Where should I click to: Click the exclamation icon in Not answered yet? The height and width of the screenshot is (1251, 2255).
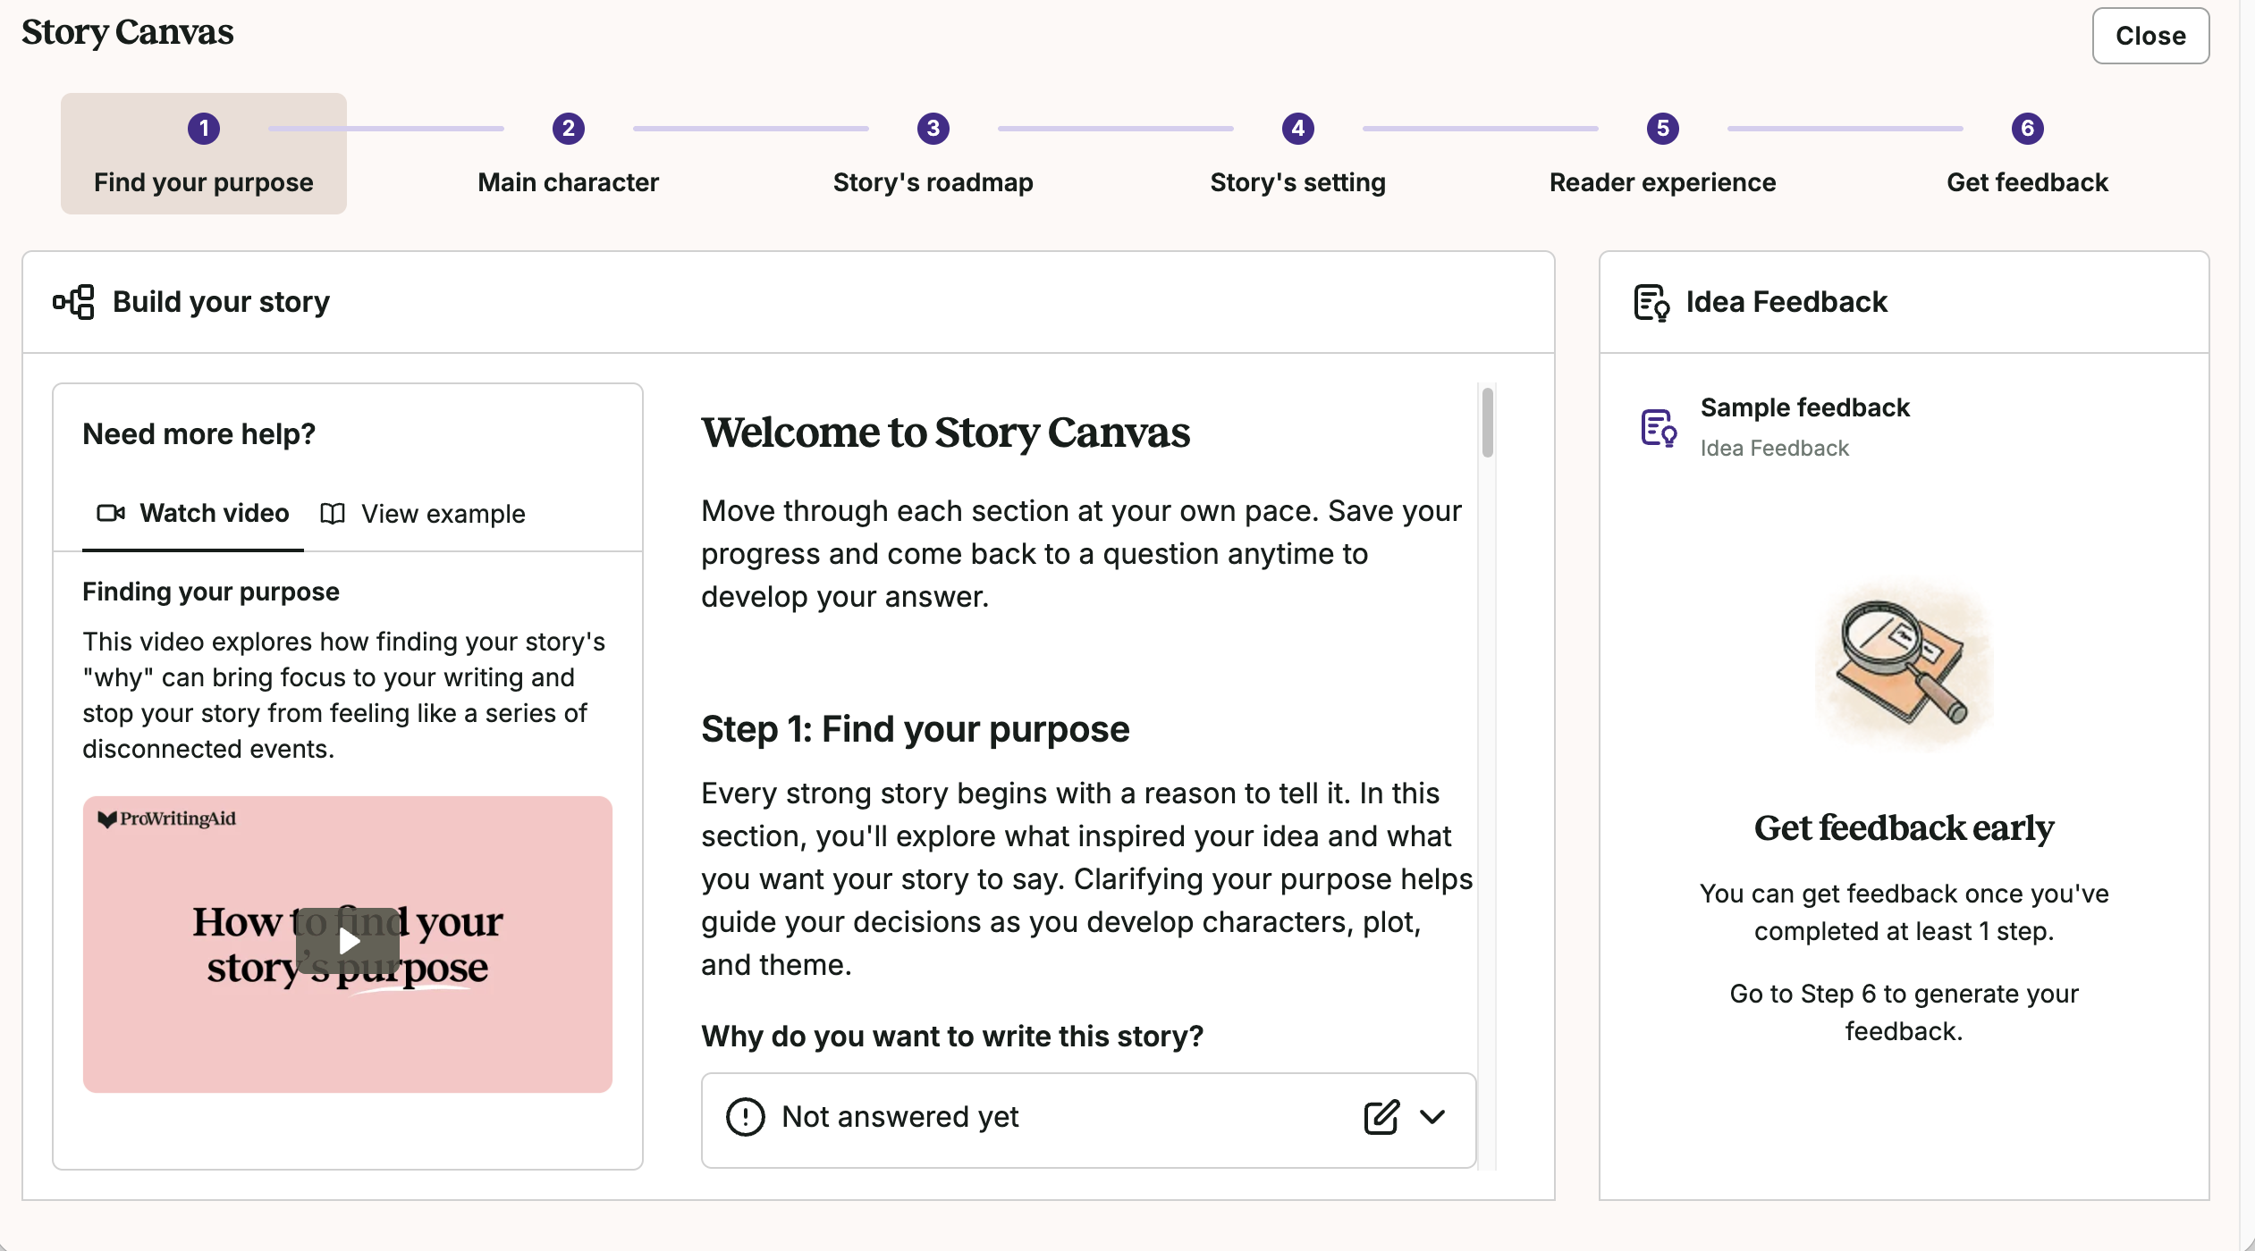tap(746, 1117)
